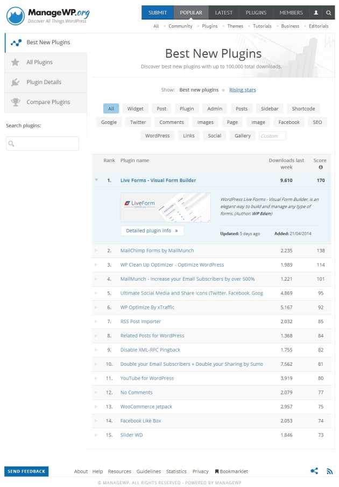Image resolution: width=339 pixels, height=487 pixels.
Task: Click the LiveForm plugin thumbnail
Action: click(166, 207)
